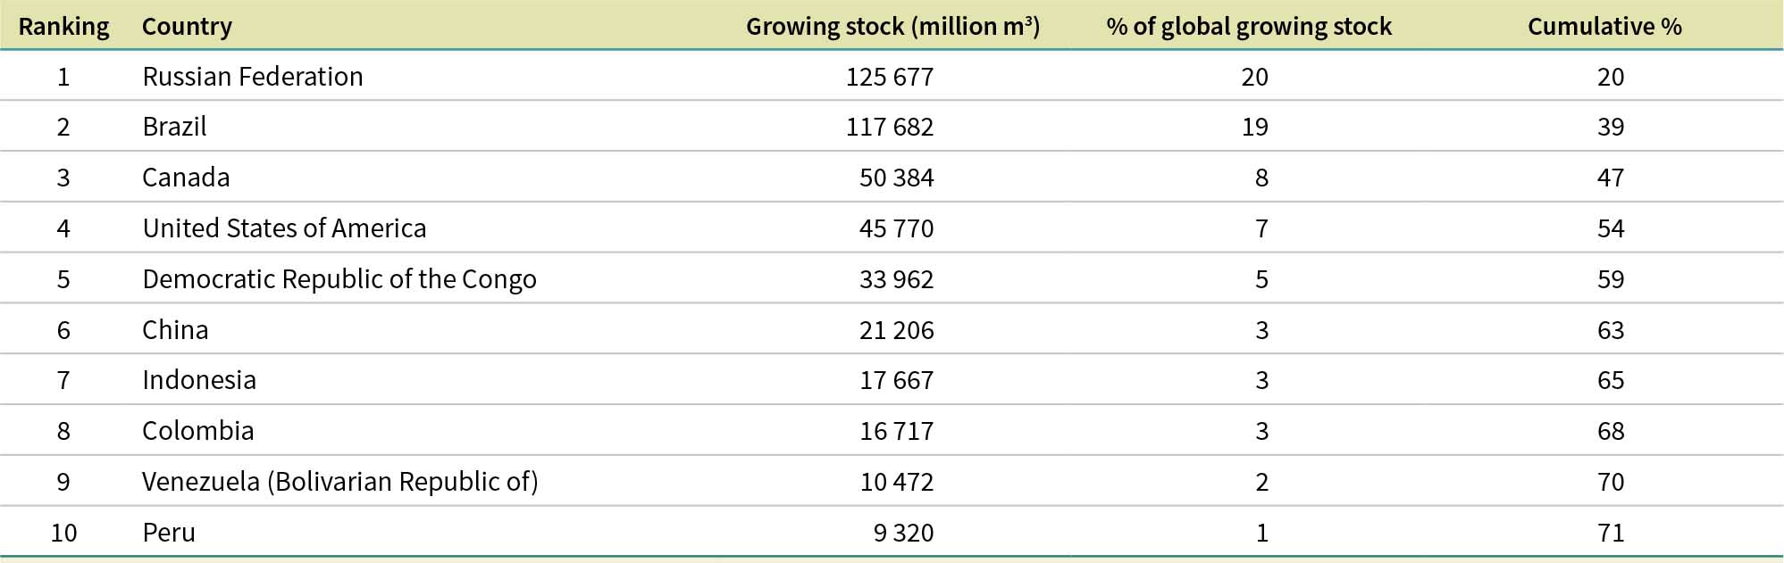Select Democratic Republic of the Congo
1784x563 pixels.
coord(339,279)
